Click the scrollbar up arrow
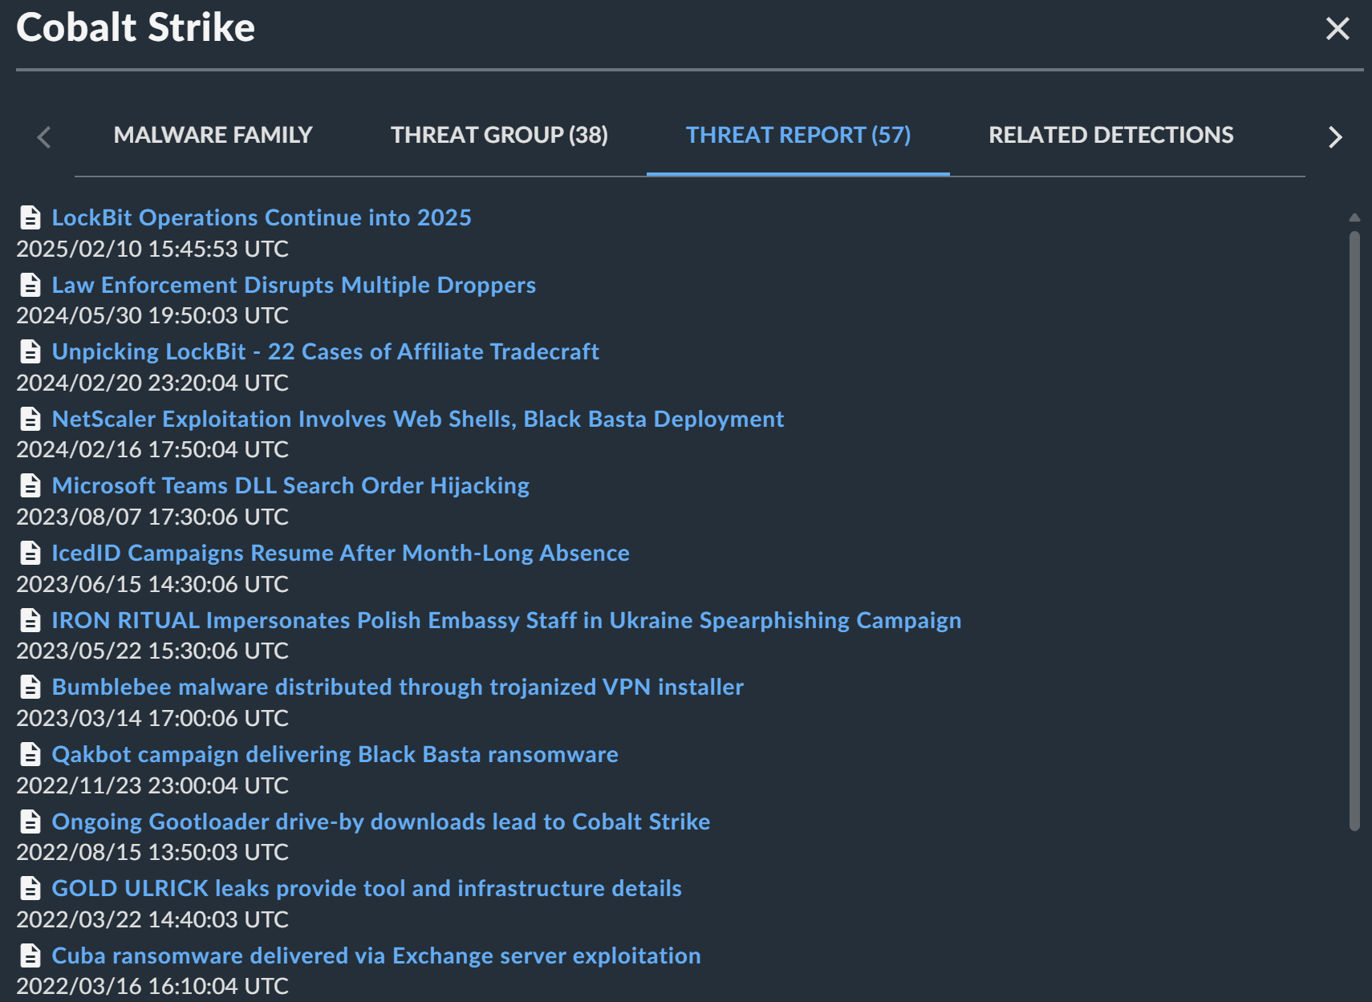 pyautogui.click(x=1354, y=217)
